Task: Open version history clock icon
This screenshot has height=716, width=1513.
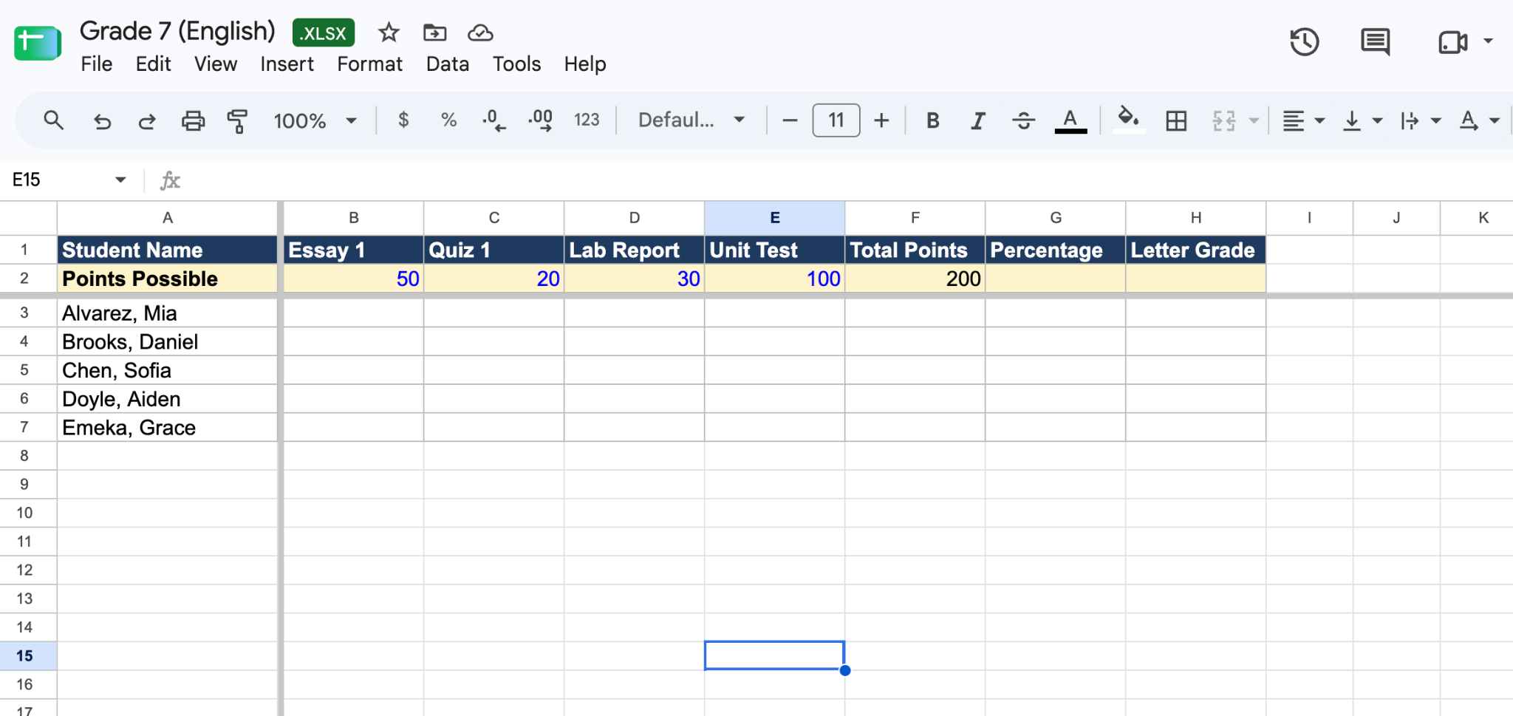Action: click(x=1304, y=41)
